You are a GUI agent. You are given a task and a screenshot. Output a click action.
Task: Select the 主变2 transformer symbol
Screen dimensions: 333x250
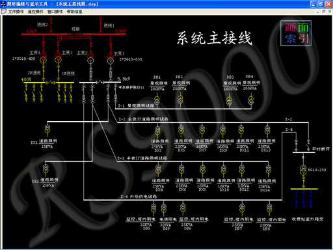[90, 59]
